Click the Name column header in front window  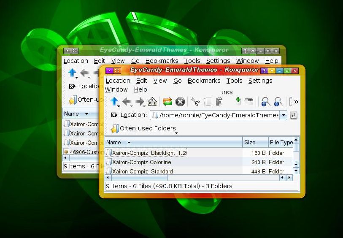click(173, 142)
